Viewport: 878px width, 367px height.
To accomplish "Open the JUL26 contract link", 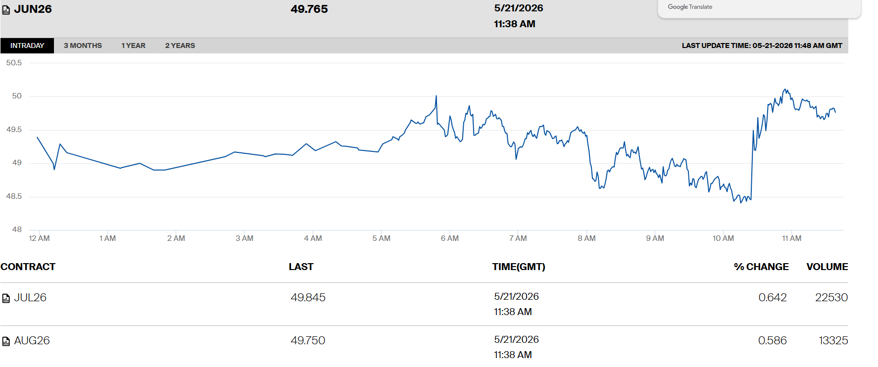I will pos(30,297).
